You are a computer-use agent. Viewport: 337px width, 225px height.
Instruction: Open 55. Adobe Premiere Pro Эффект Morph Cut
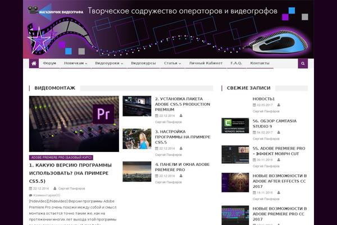click(x=279, y=151)
